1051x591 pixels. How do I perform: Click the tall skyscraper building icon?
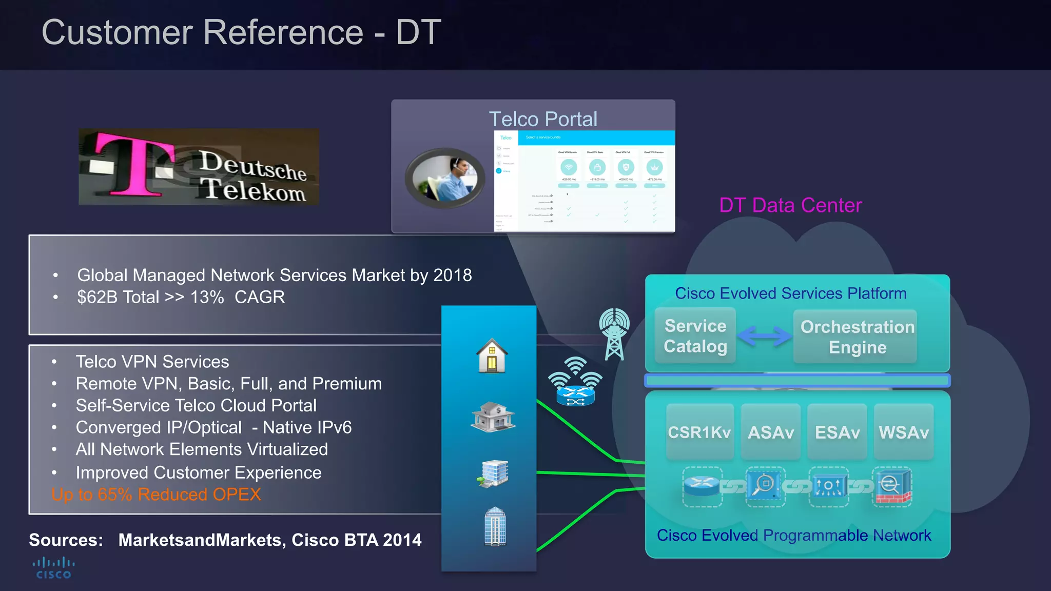tap(495, 526)
